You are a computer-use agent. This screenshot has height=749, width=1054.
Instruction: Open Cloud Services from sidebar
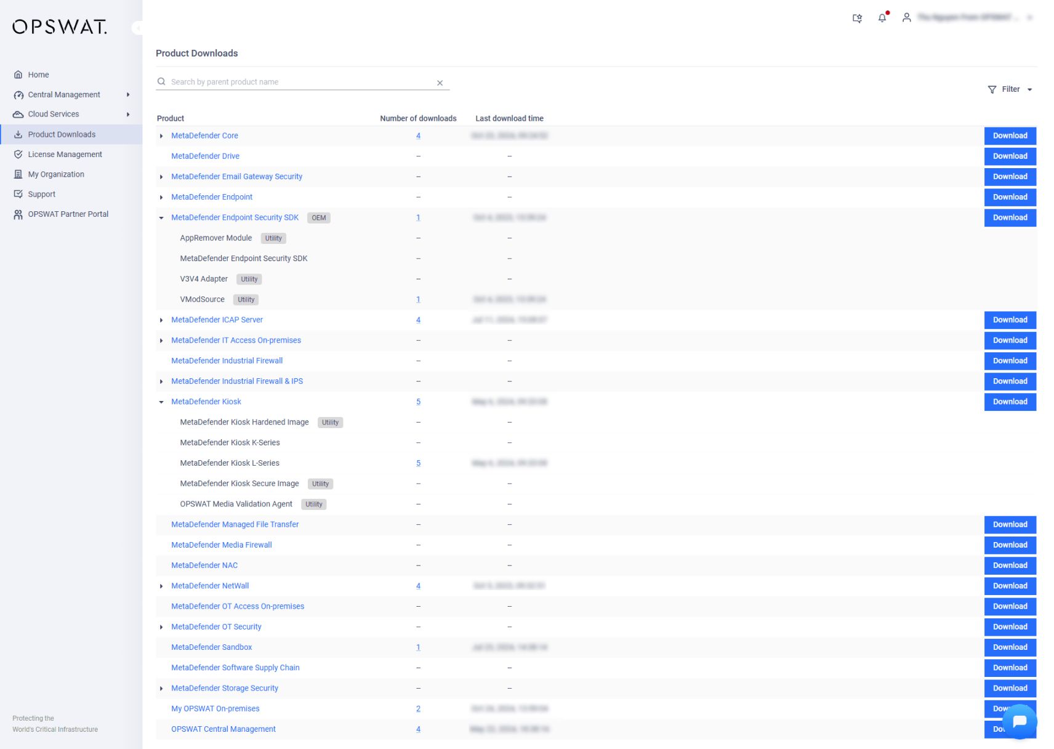(53, 114)
